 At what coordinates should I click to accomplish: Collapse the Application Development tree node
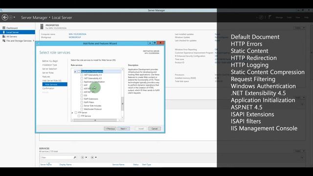(75, 72)
